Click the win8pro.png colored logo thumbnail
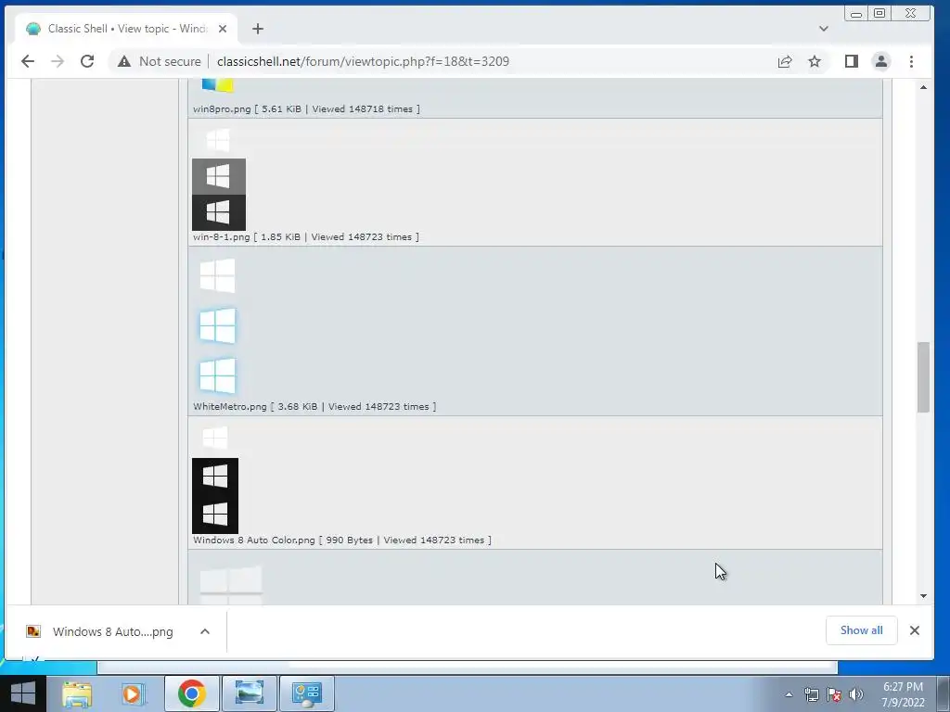Viewport: 950px width, 712px height. click(x=217, y=85)
